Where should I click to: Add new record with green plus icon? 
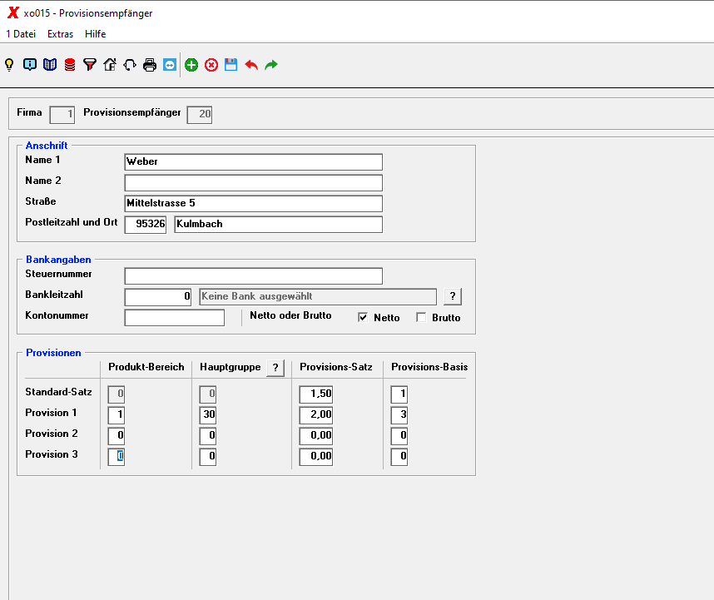coord(191,65)
